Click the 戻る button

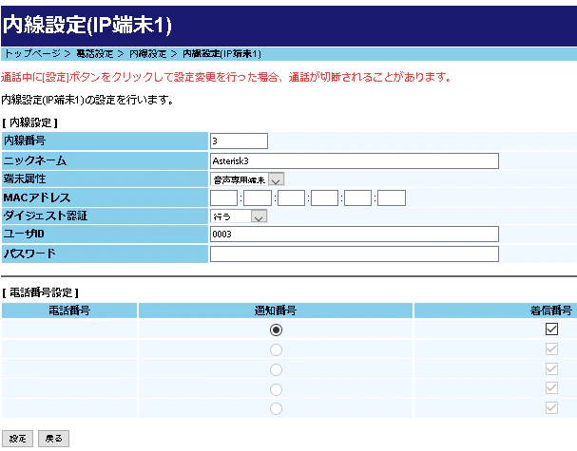pos(54,439)
